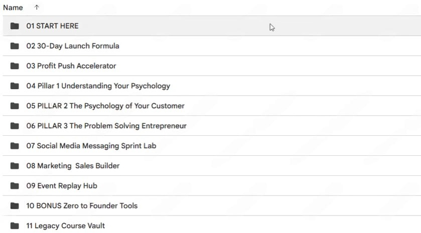This screenshot has width=421, height=233.
Task: Open the 08 Marketing Sales Builder folder
Action: tap(73, 166)
